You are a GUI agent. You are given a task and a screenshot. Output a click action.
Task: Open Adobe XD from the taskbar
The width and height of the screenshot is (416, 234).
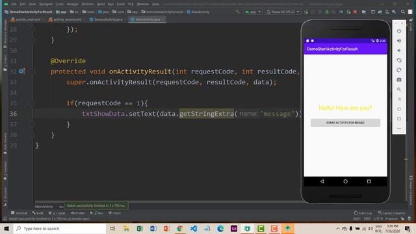coord(234,228)
